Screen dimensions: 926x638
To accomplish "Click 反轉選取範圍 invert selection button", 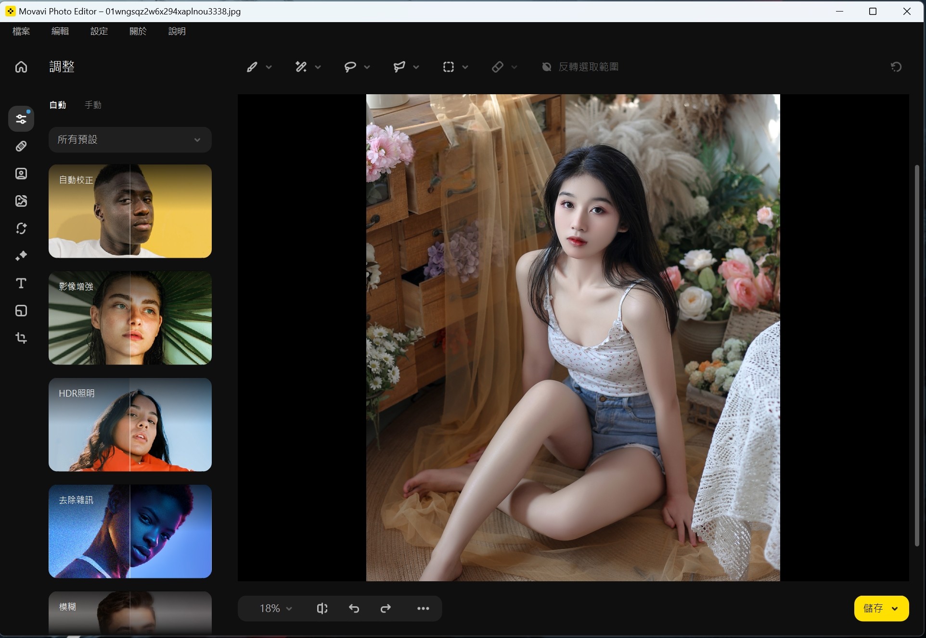I will [x=580, y=67].
